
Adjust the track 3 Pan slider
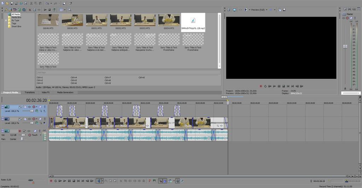22,139
